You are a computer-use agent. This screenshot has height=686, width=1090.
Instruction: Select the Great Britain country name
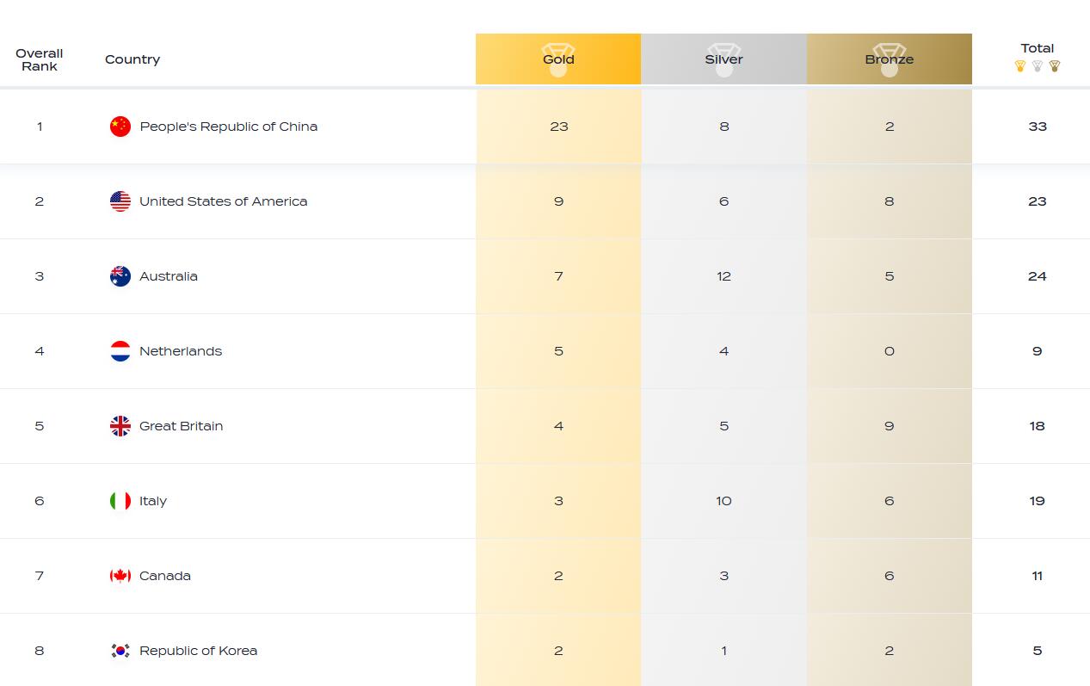182,426
